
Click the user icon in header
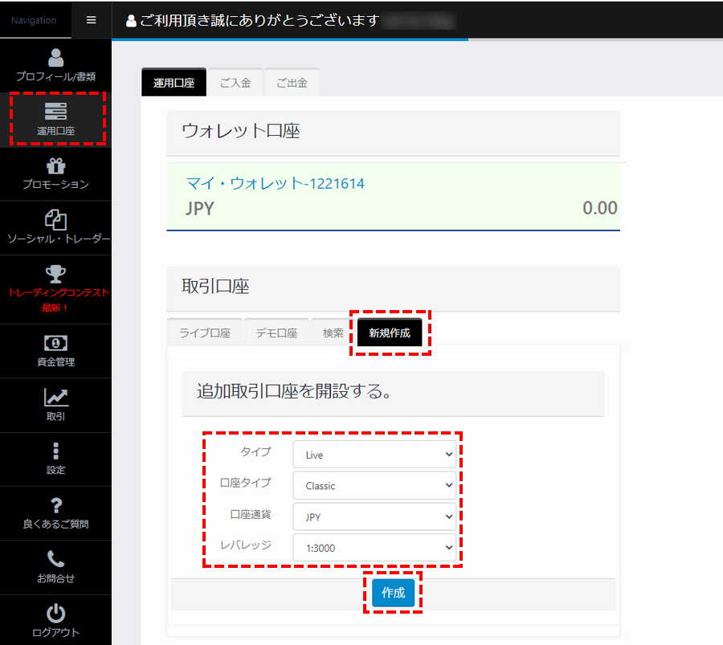click(x=131, y=21)
